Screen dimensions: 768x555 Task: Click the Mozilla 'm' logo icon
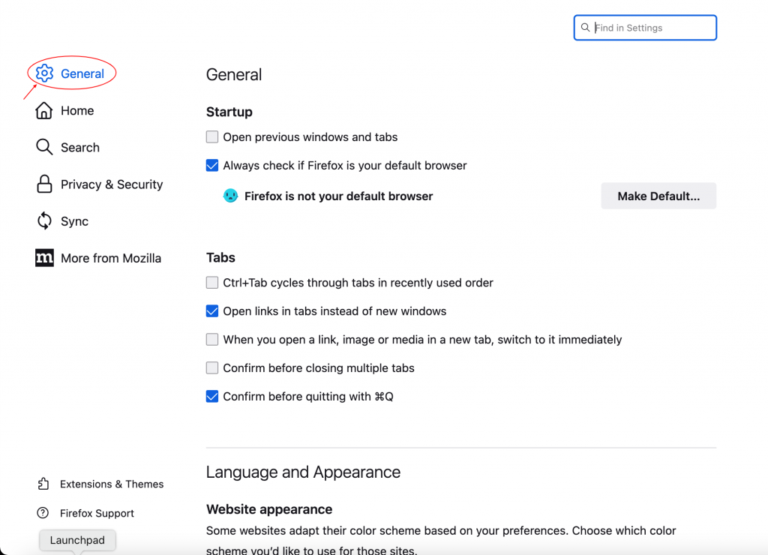pyautogui.click(x=44, y=258)
